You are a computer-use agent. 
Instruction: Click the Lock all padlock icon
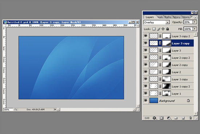point(168,29)
